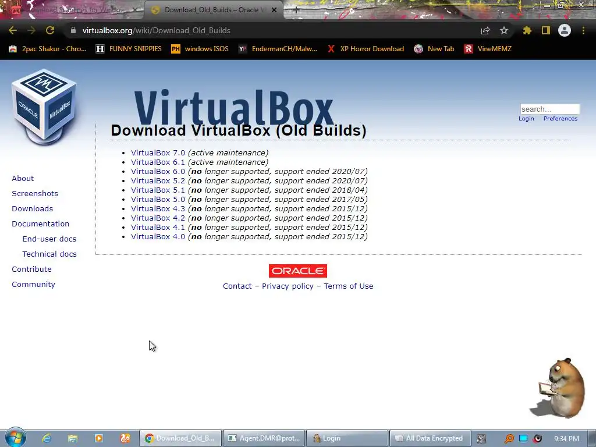Open the Preferences link
Viewport: 596px width, 447px height.
[560, 119]
